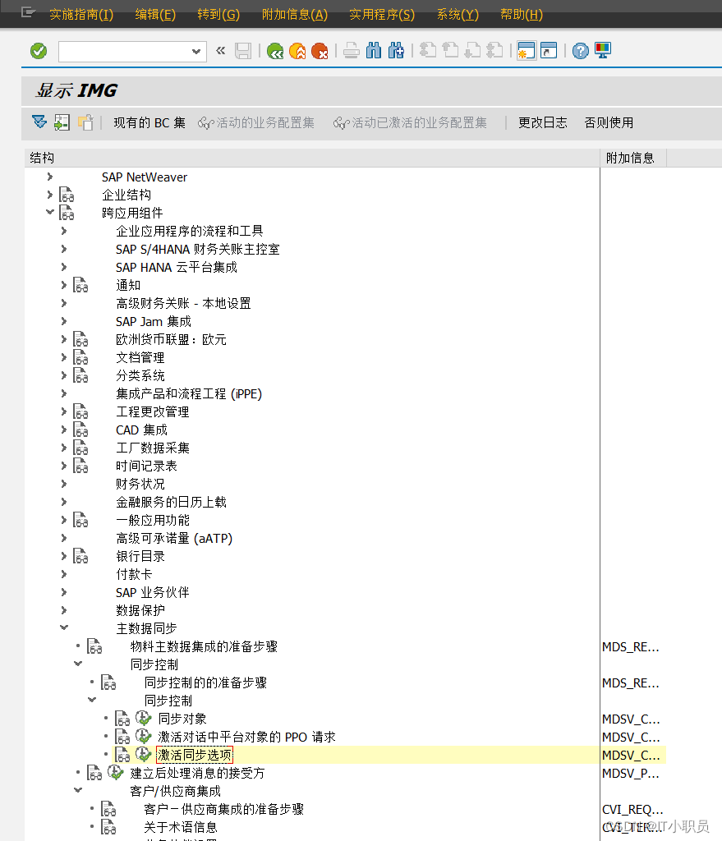Click the Find binoculars icon

coord(374,51)
